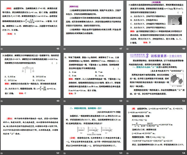Click the street lamp photo on slide 48
The height and width of the screenshot is (155, 187).
pos(175,20)
